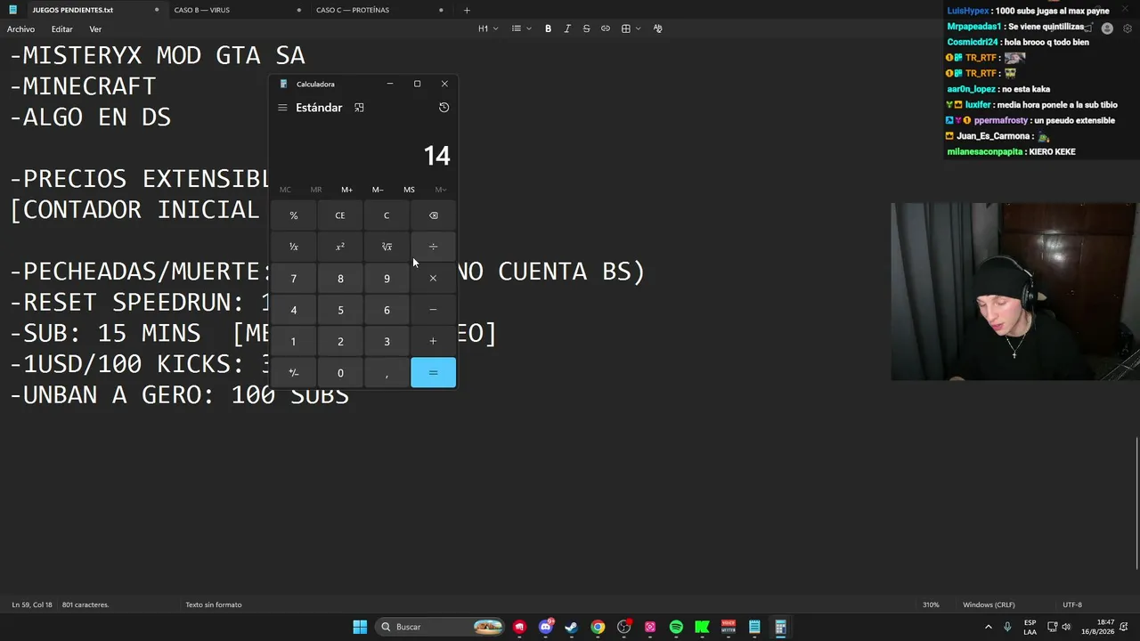Click the Calculator taskbar icon
1140x641 pixels.
tap(780, 627)
